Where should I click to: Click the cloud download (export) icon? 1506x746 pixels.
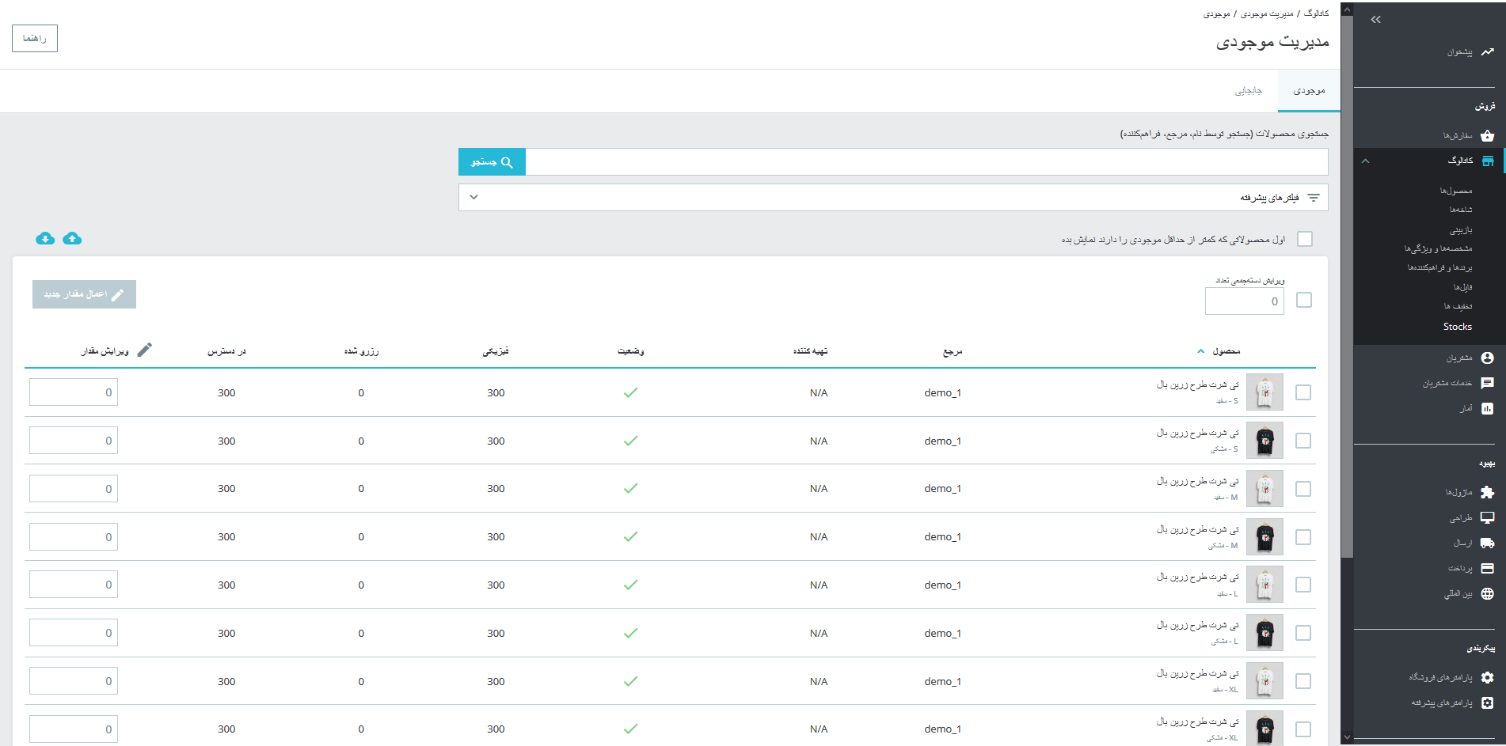click(x=45, y=238)
